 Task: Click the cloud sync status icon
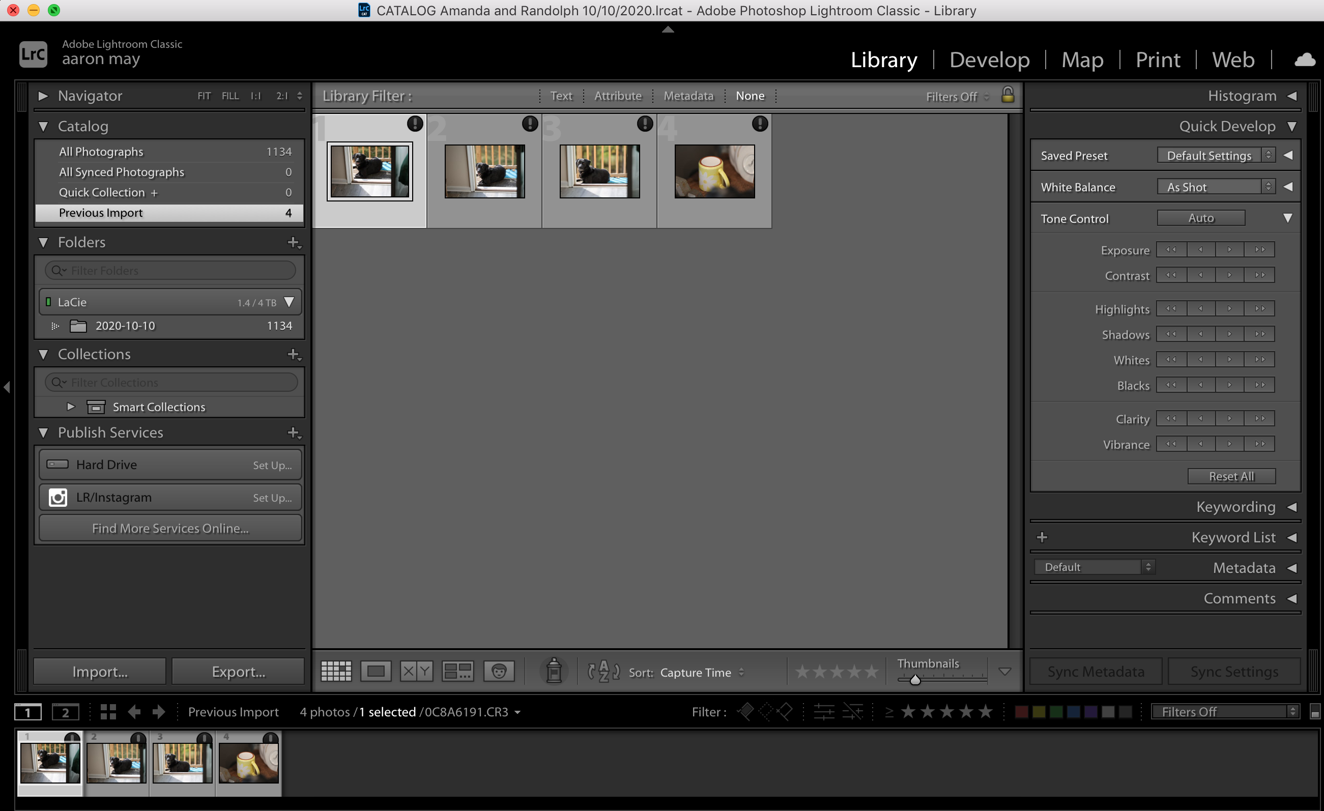point(1304,60)
